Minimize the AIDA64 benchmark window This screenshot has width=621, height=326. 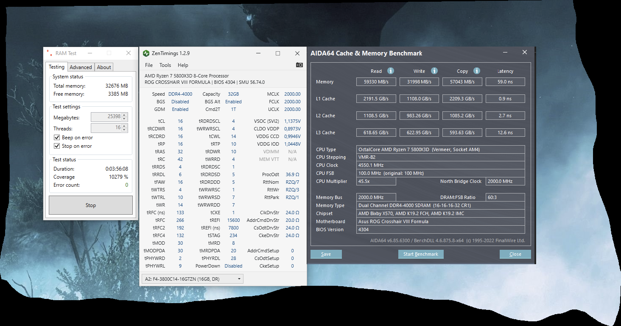click(505, 52)
